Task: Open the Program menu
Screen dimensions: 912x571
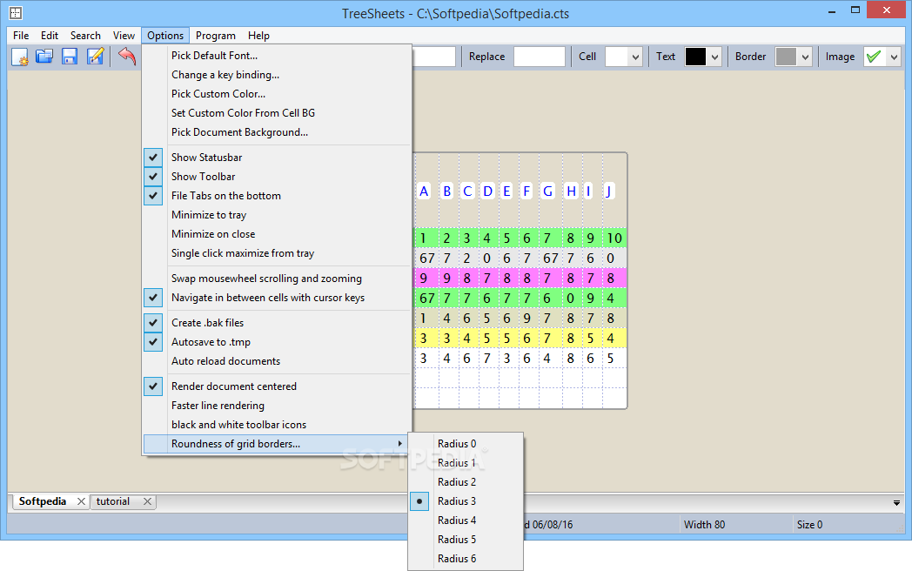Action: pyautogui.click(x=216, y=36)
